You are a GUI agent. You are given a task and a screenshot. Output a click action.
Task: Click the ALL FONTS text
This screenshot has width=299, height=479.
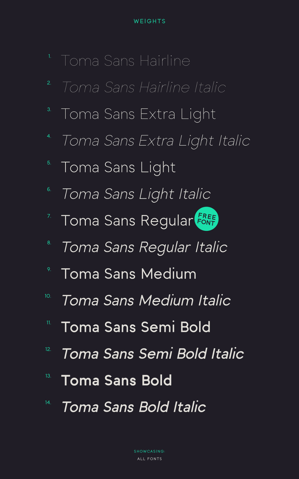pyautogui.click(x=149, y=459)
